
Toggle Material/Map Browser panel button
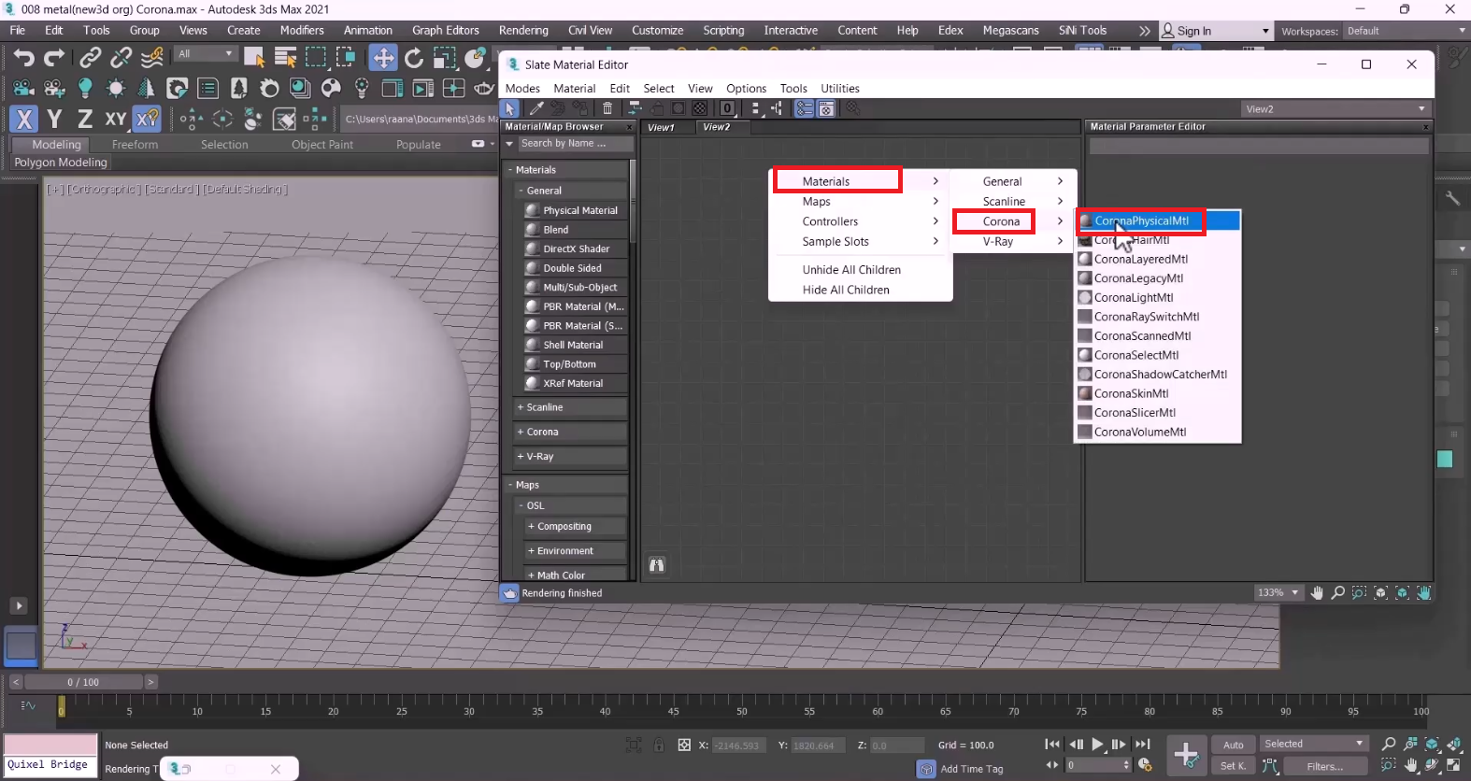[x=804, y=108]
